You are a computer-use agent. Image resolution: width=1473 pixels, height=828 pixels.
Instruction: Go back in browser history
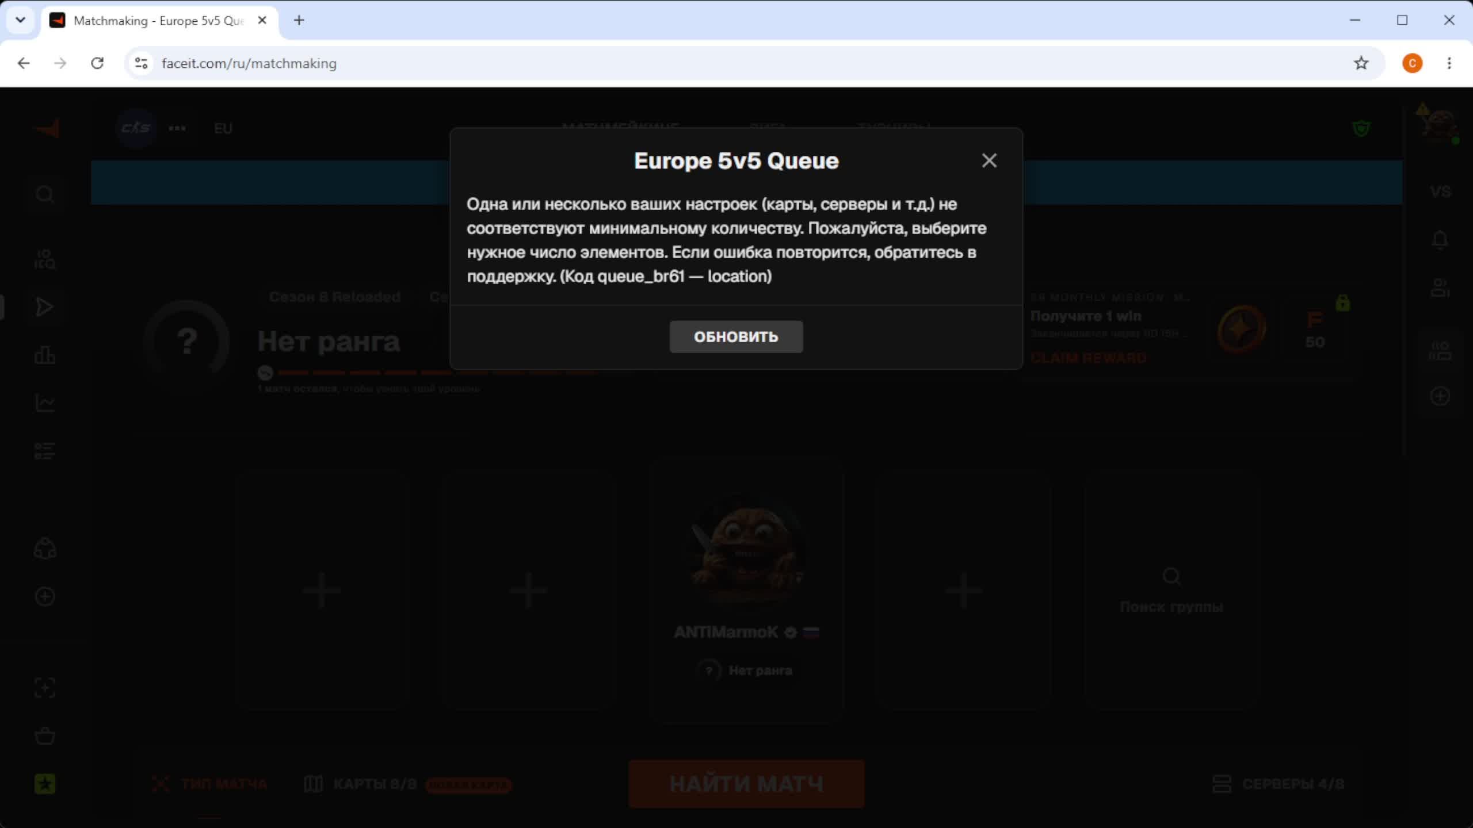(24, 63)
